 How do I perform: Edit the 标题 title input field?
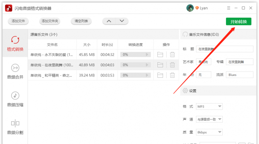[224, 49]
